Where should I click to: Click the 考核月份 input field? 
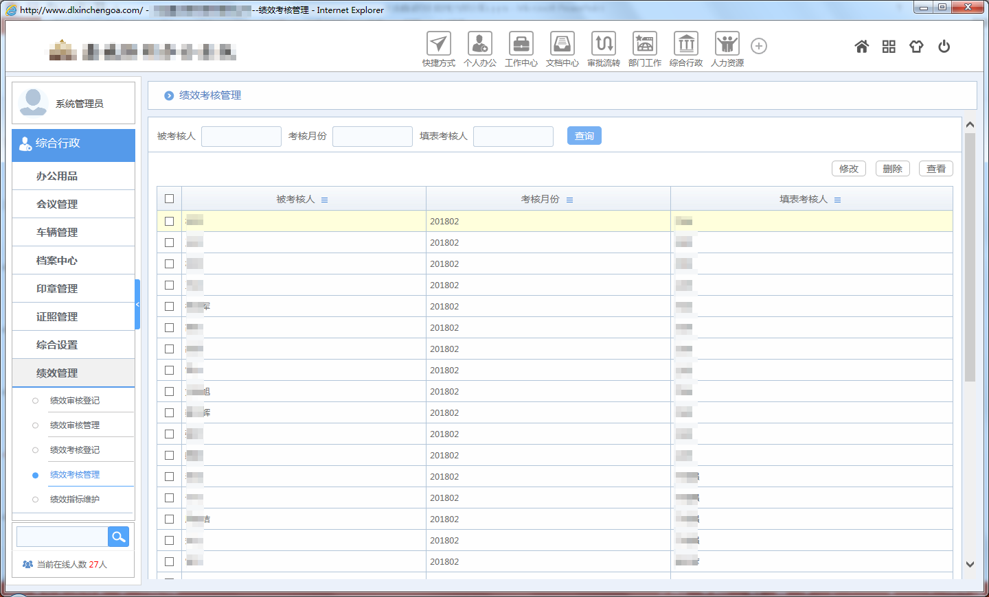[x=372, y=137]
